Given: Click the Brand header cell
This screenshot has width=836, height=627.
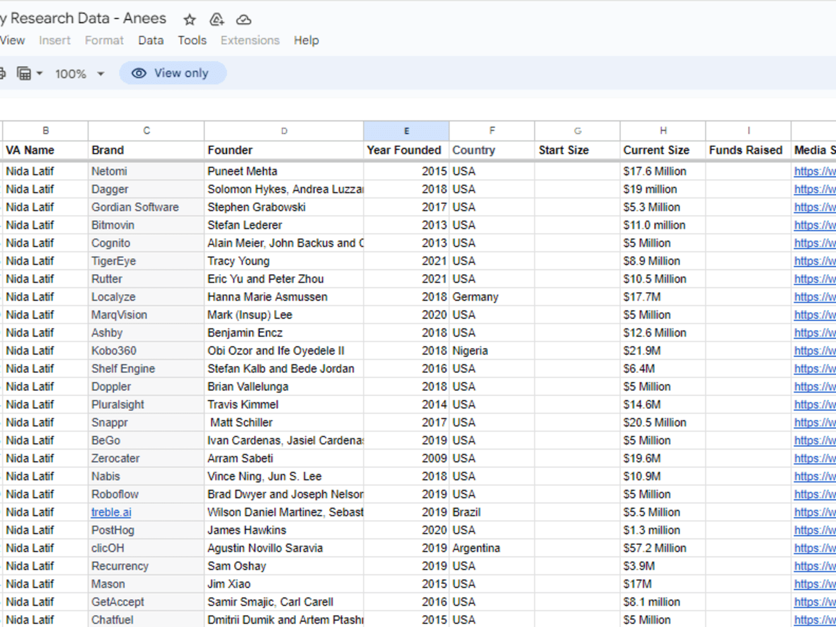Looking at the screenshot, I should coord(147,150).
